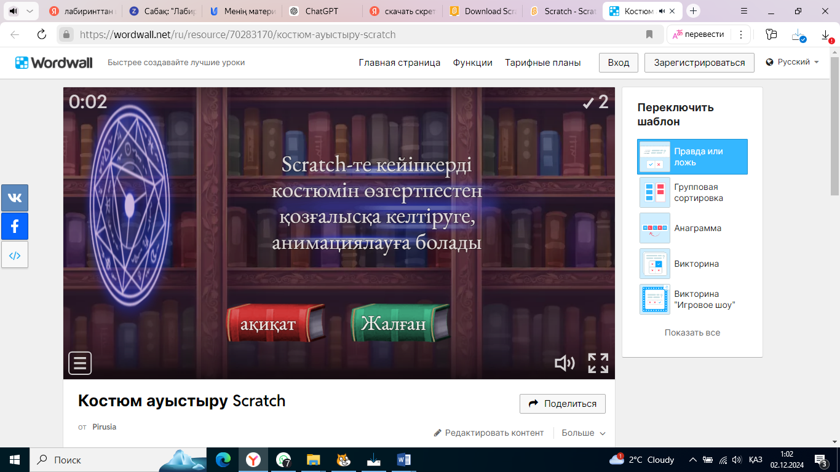Reload the page in the browser
Screen dimensions: 840x472
point(42,34)
